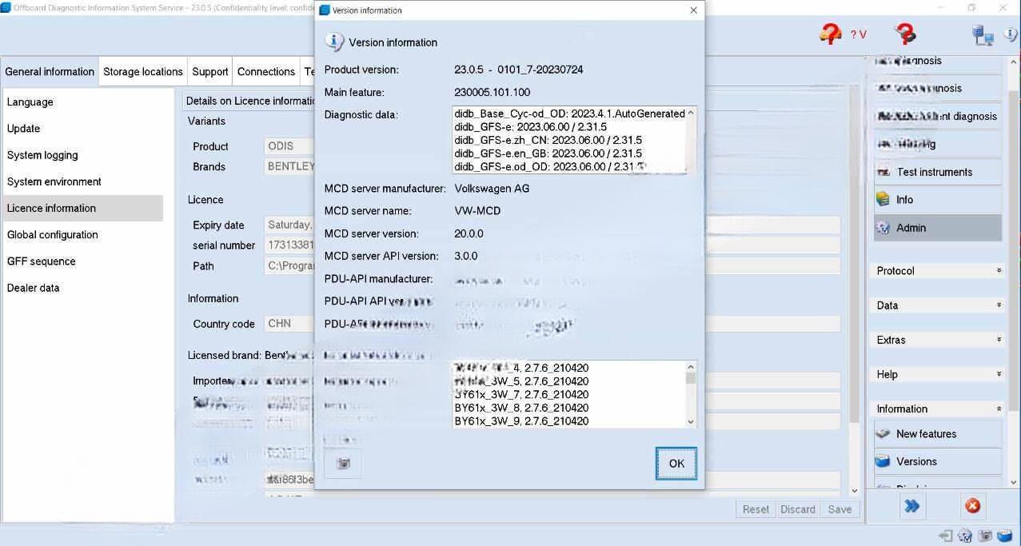
Task: Click the screenshot camera icon in dialog
Action: point(344,464)
